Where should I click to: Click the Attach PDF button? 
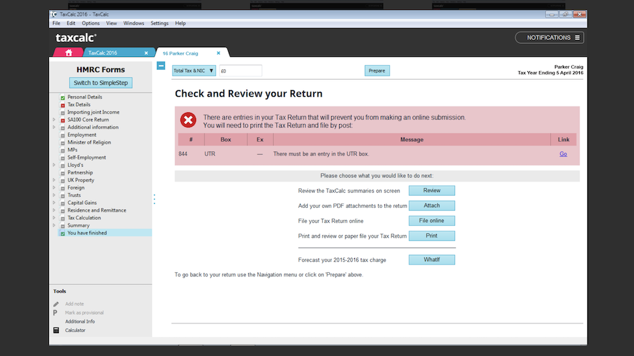431,206
